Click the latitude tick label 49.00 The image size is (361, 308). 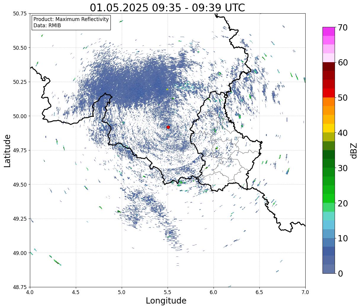coord(20,253)
